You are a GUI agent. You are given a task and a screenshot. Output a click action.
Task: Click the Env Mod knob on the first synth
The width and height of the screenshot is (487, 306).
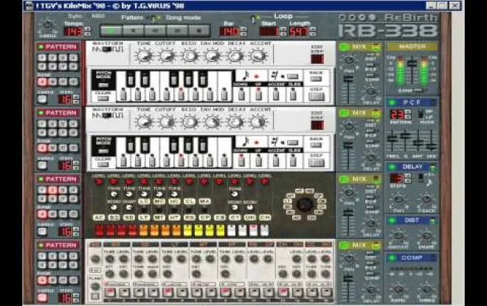213,56
